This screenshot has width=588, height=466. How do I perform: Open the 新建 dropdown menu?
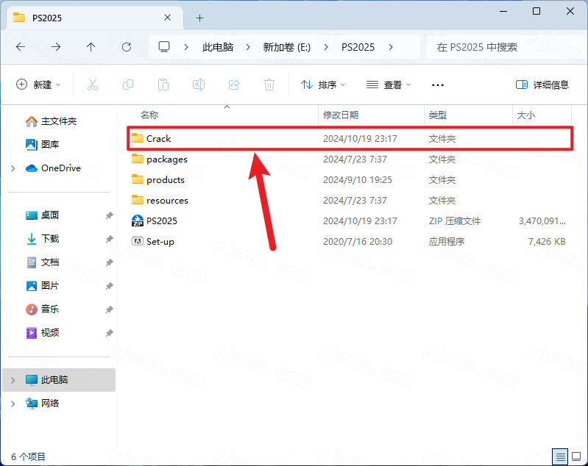click(x=39, y=85)
